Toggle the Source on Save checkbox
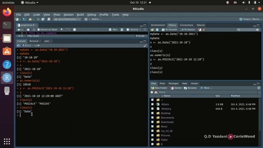 pos(39,30)
